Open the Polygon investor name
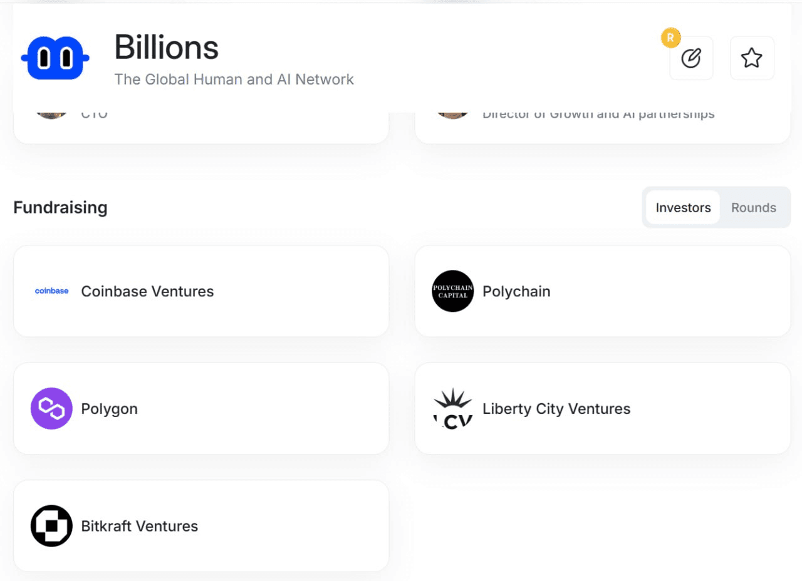Screen dimensions: 802x581 (109, 409)
